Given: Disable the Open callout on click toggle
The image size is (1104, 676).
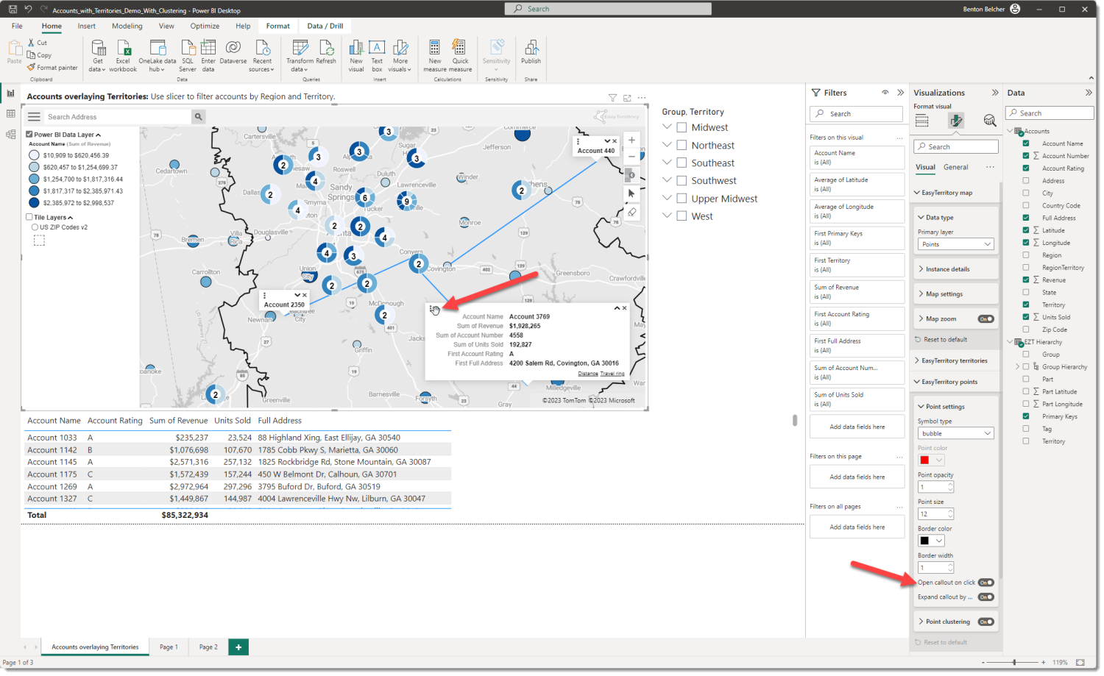Looking at the screenshot, I should (x=986, y=582).
